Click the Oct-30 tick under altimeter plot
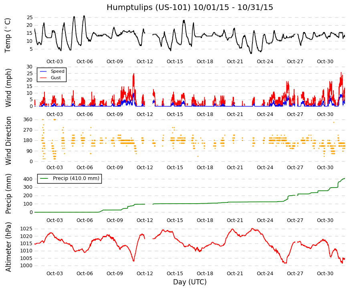Screen dimensions: 349x290 point(325,274)
